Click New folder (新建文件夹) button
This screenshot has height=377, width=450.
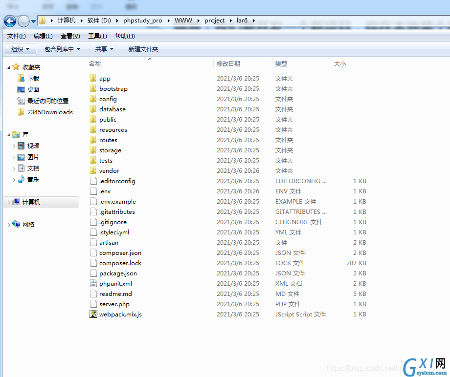(143, 49)
